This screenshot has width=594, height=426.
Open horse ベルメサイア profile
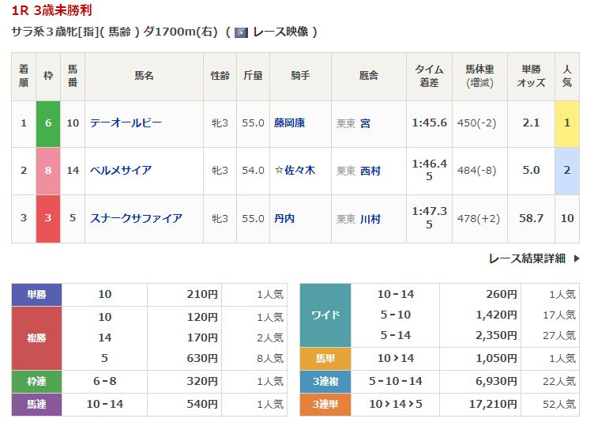[x=120, y=171]
